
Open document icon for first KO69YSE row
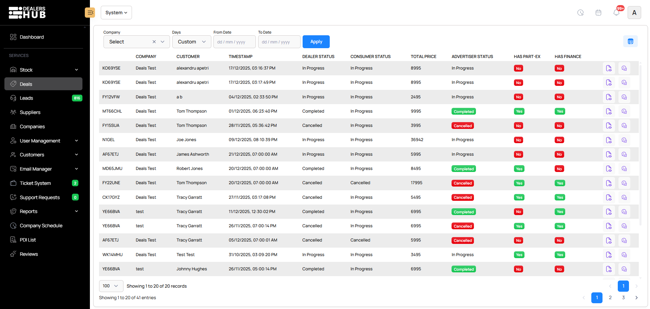coord(609,68)
